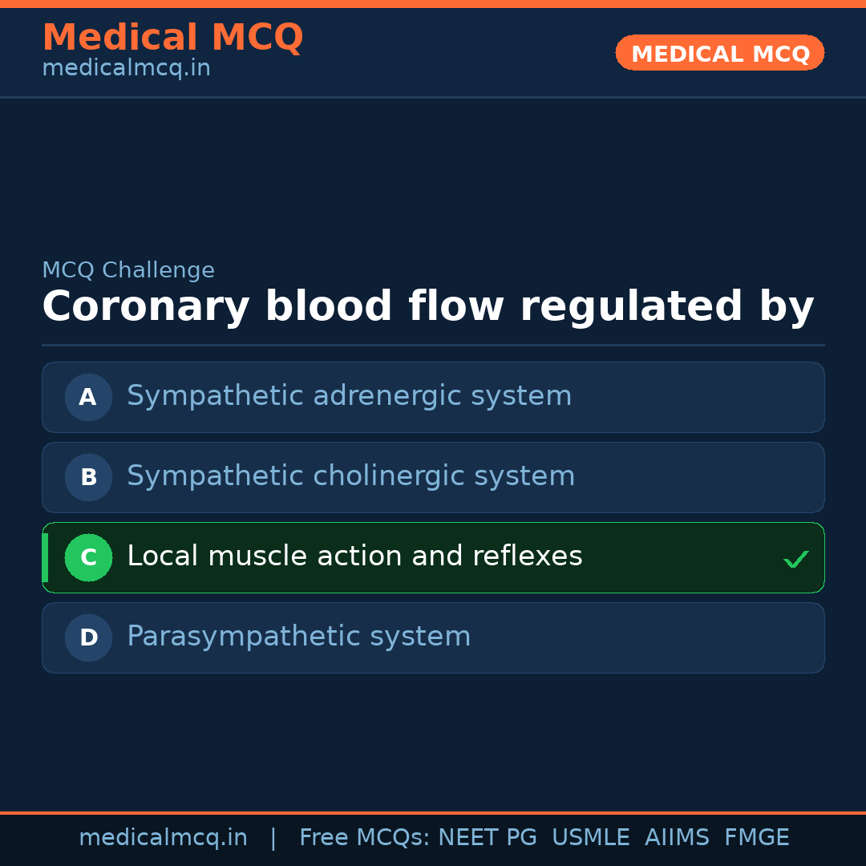This screenshot has width=866, height=866.
Task: Click the circled letter A badge
Action: coord(88,397)
